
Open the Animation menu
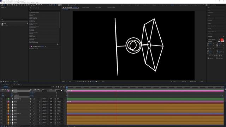(24, 3)
